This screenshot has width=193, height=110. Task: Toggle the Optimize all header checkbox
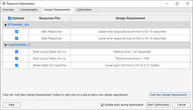point(9,18)
